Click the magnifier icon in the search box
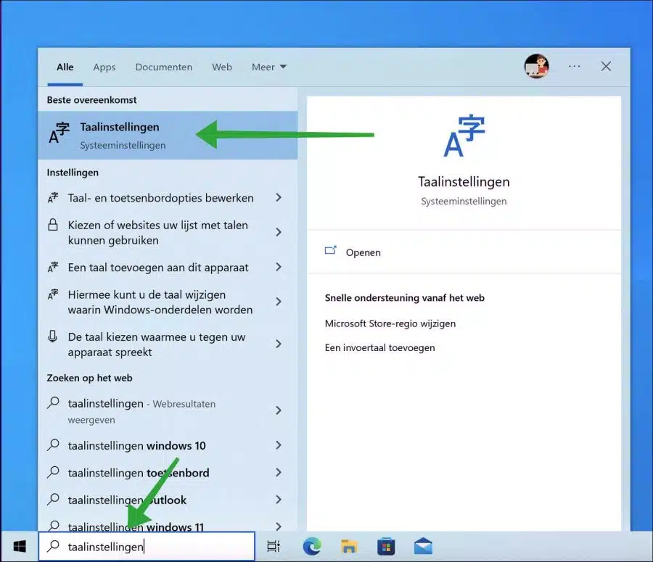This screenshot has height=562, width=653. [x=53, y=545]
